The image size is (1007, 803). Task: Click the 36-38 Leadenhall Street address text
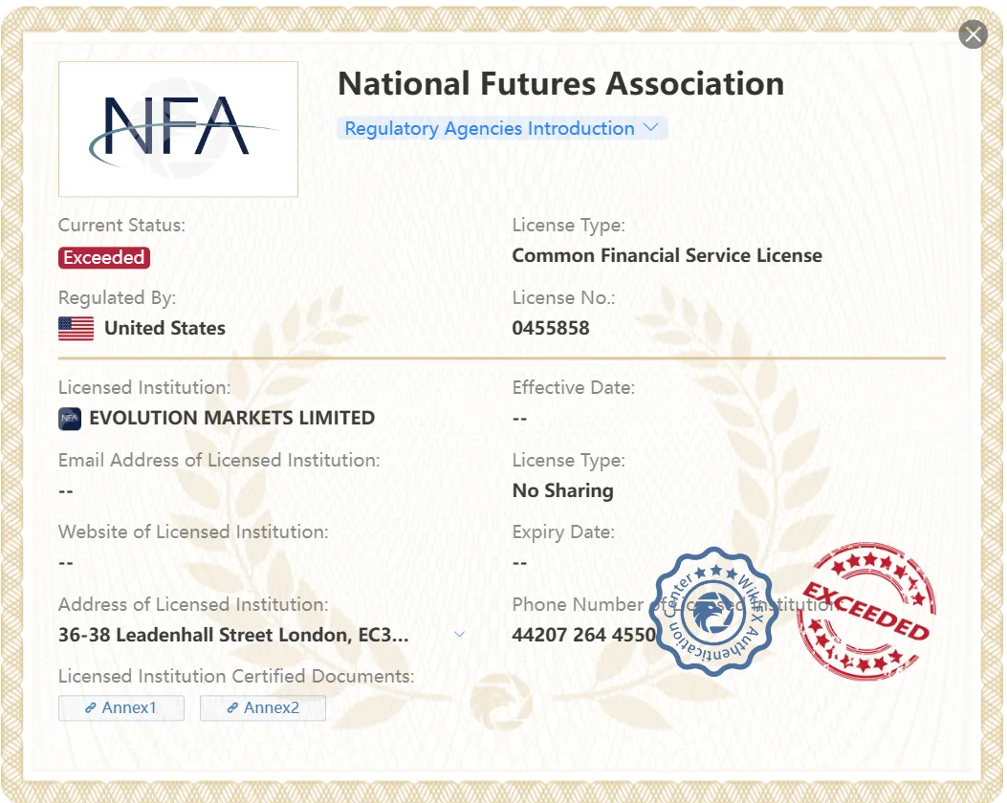[x=233, y=635]
